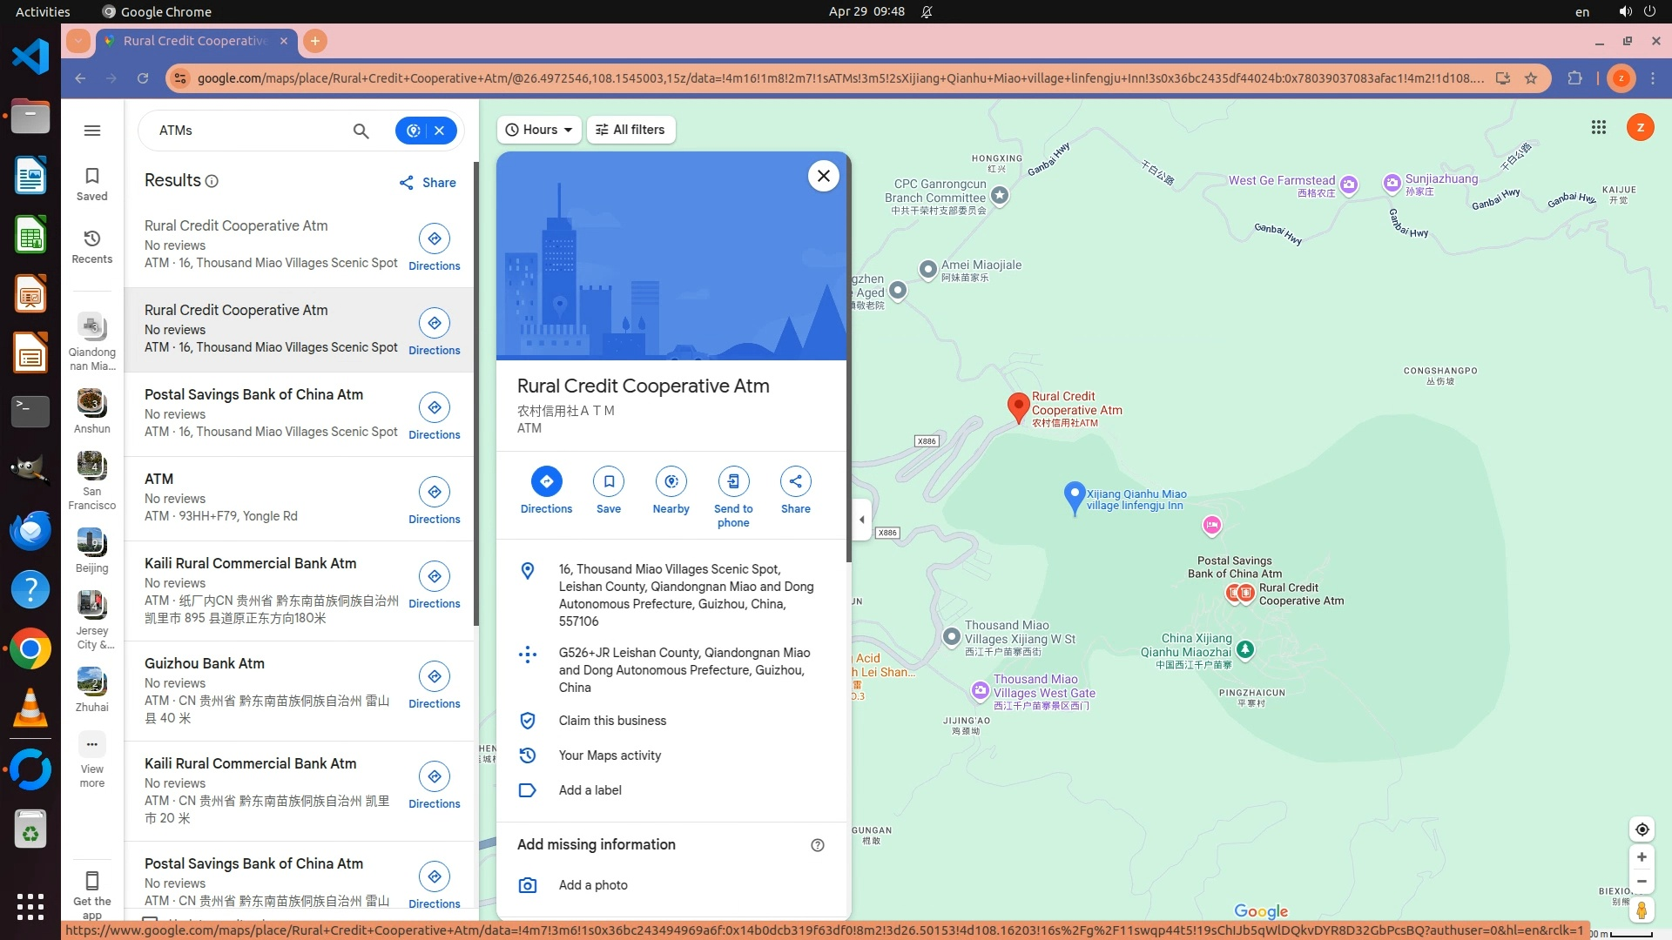
Task: Send place to phone icon
Action: 733,481
